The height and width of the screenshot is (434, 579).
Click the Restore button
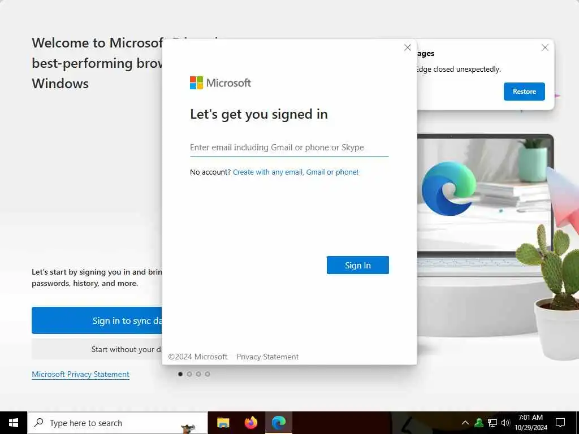[524, 92]
